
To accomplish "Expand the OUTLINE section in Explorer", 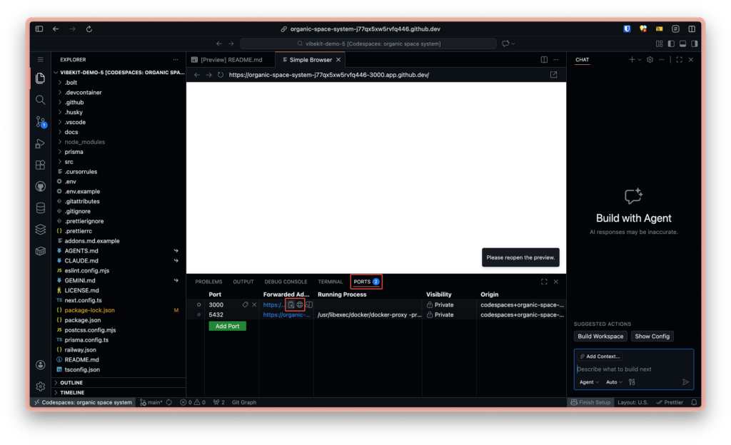I will coord(71,383).
